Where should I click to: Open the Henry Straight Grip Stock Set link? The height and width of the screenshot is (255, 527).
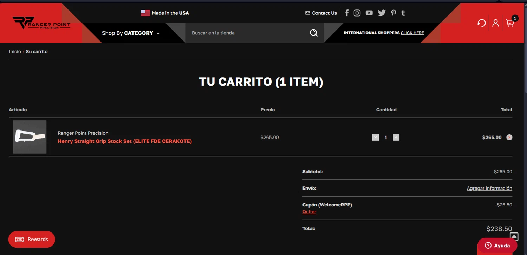pyautogui.click(x=125, y=141)
